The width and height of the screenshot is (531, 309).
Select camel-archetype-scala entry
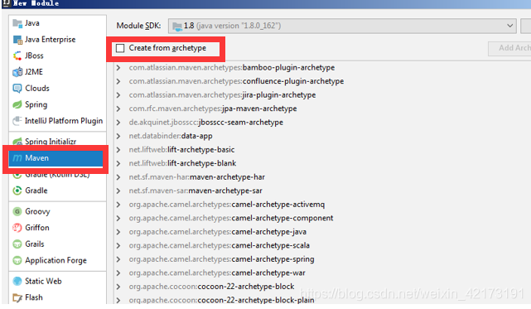[219, 245]
